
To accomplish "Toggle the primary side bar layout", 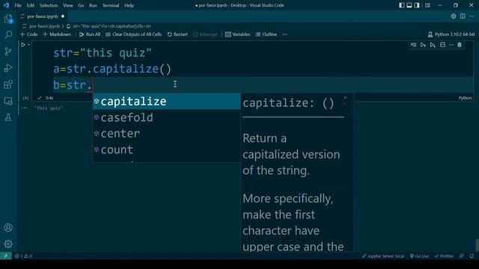I will (401, 5).
